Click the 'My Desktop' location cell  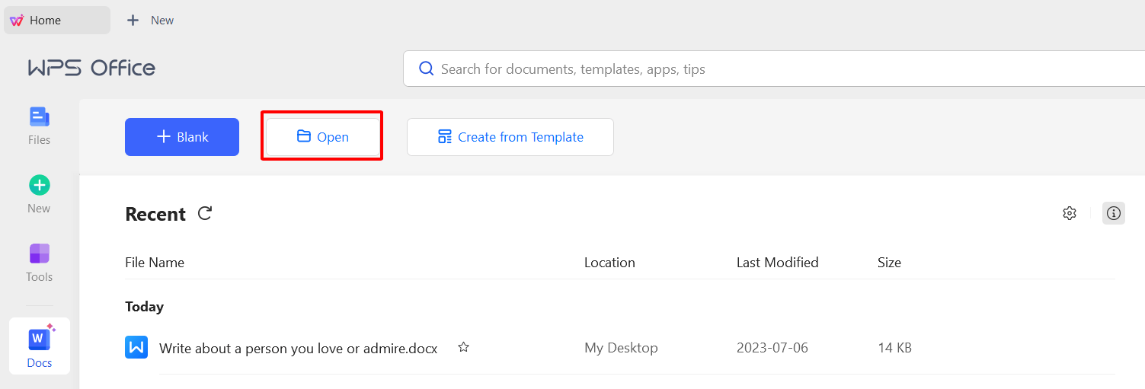(x=621, y=348)
